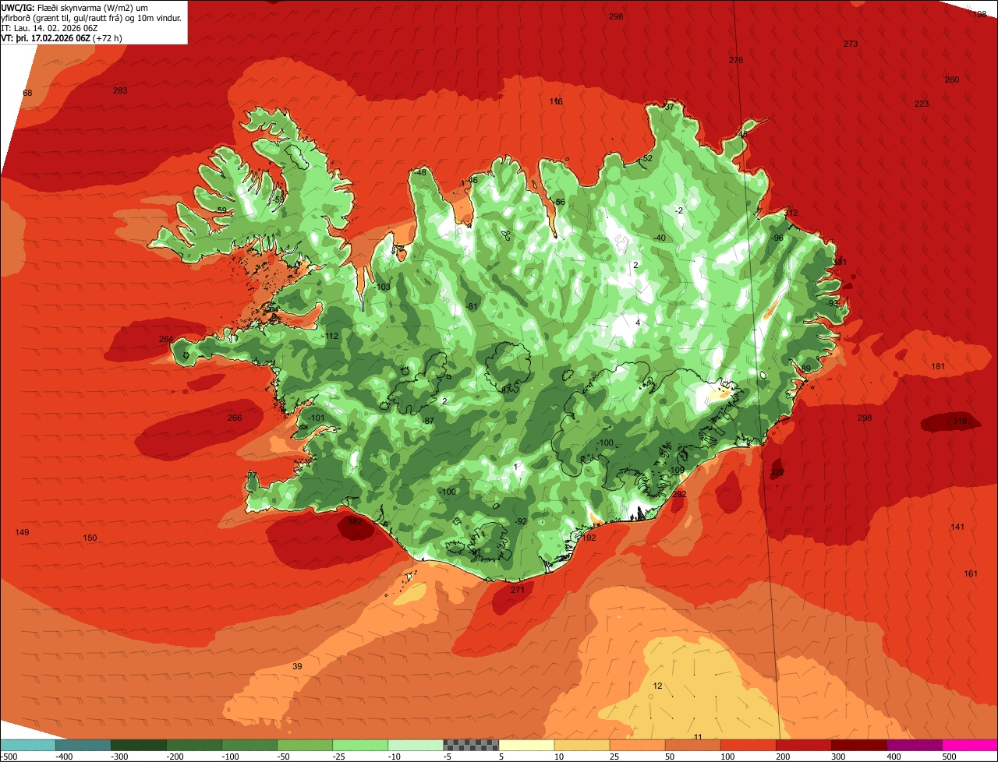Click the flux value -81
Image resolution: width=998 pixels, height=762 pixels.
[472, 306]
